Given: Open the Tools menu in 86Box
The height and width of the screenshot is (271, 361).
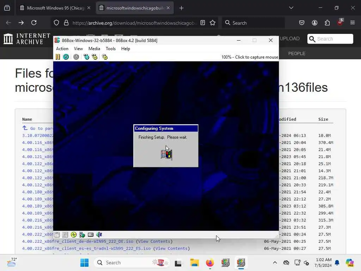Looking at the screenshot, I should [x=110, y=49].
